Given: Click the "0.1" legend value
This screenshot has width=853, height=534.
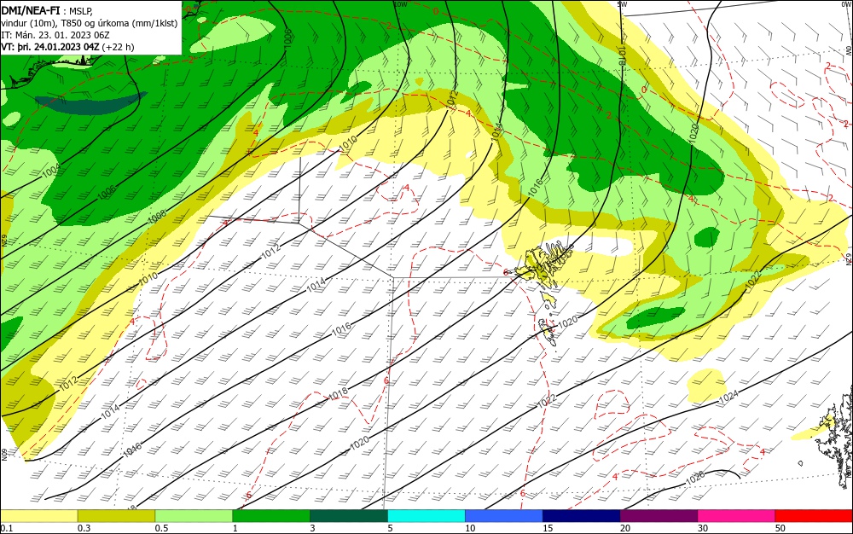Looking at the screenshot, I should tap(6, 528).
